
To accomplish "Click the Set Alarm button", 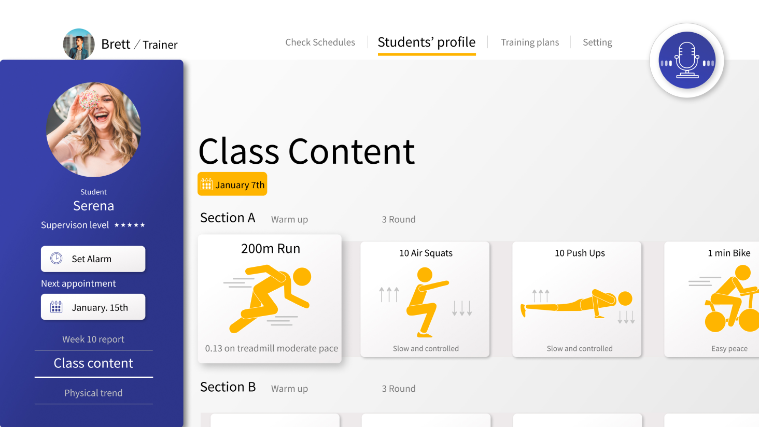I will coord(93,259).
